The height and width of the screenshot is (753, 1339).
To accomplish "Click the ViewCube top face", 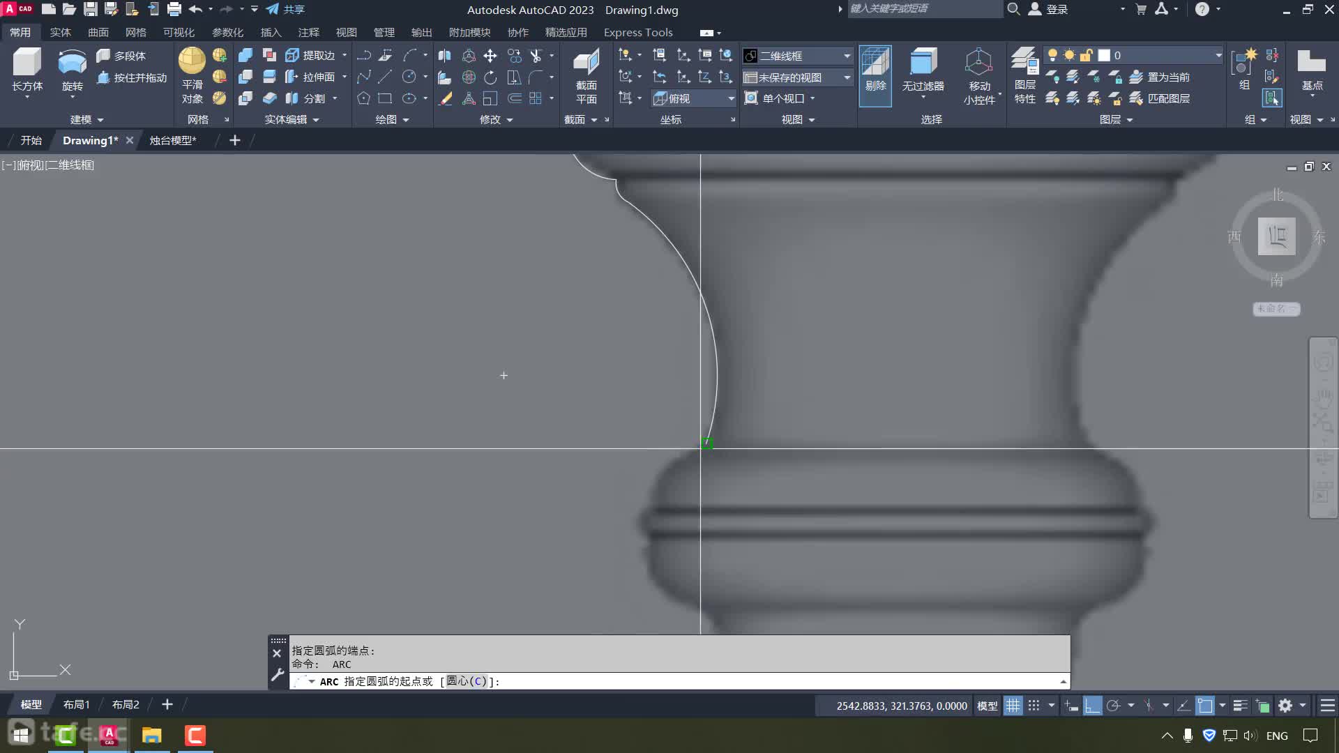I will click(x=1276, y=236).
